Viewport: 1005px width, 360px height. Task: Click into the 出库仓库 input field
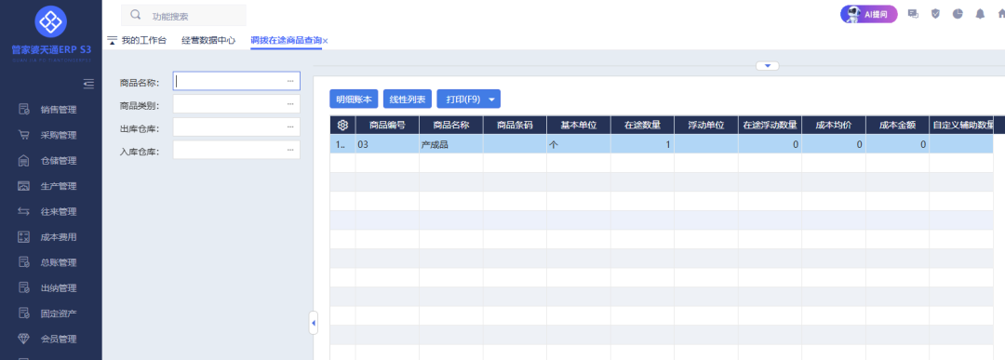click(236, 127)
